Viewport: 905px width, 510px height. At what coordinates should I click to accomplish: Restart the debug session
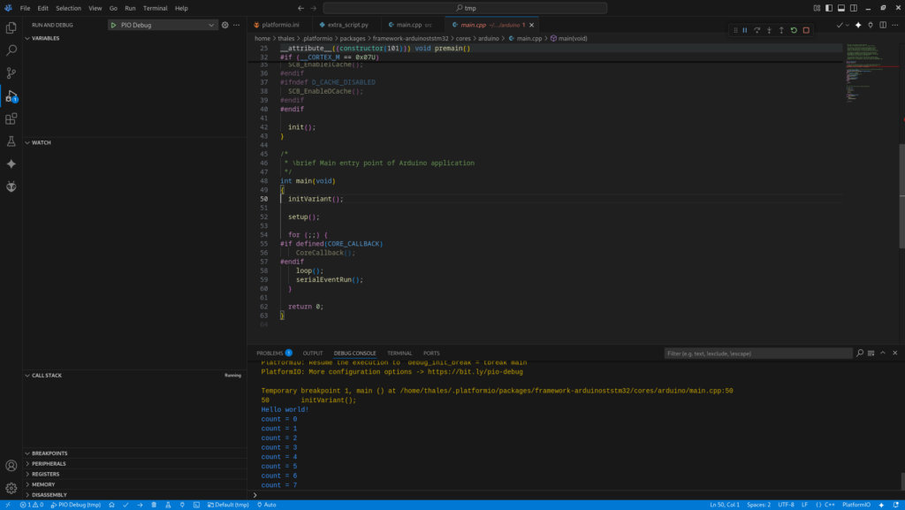(794, 30)
